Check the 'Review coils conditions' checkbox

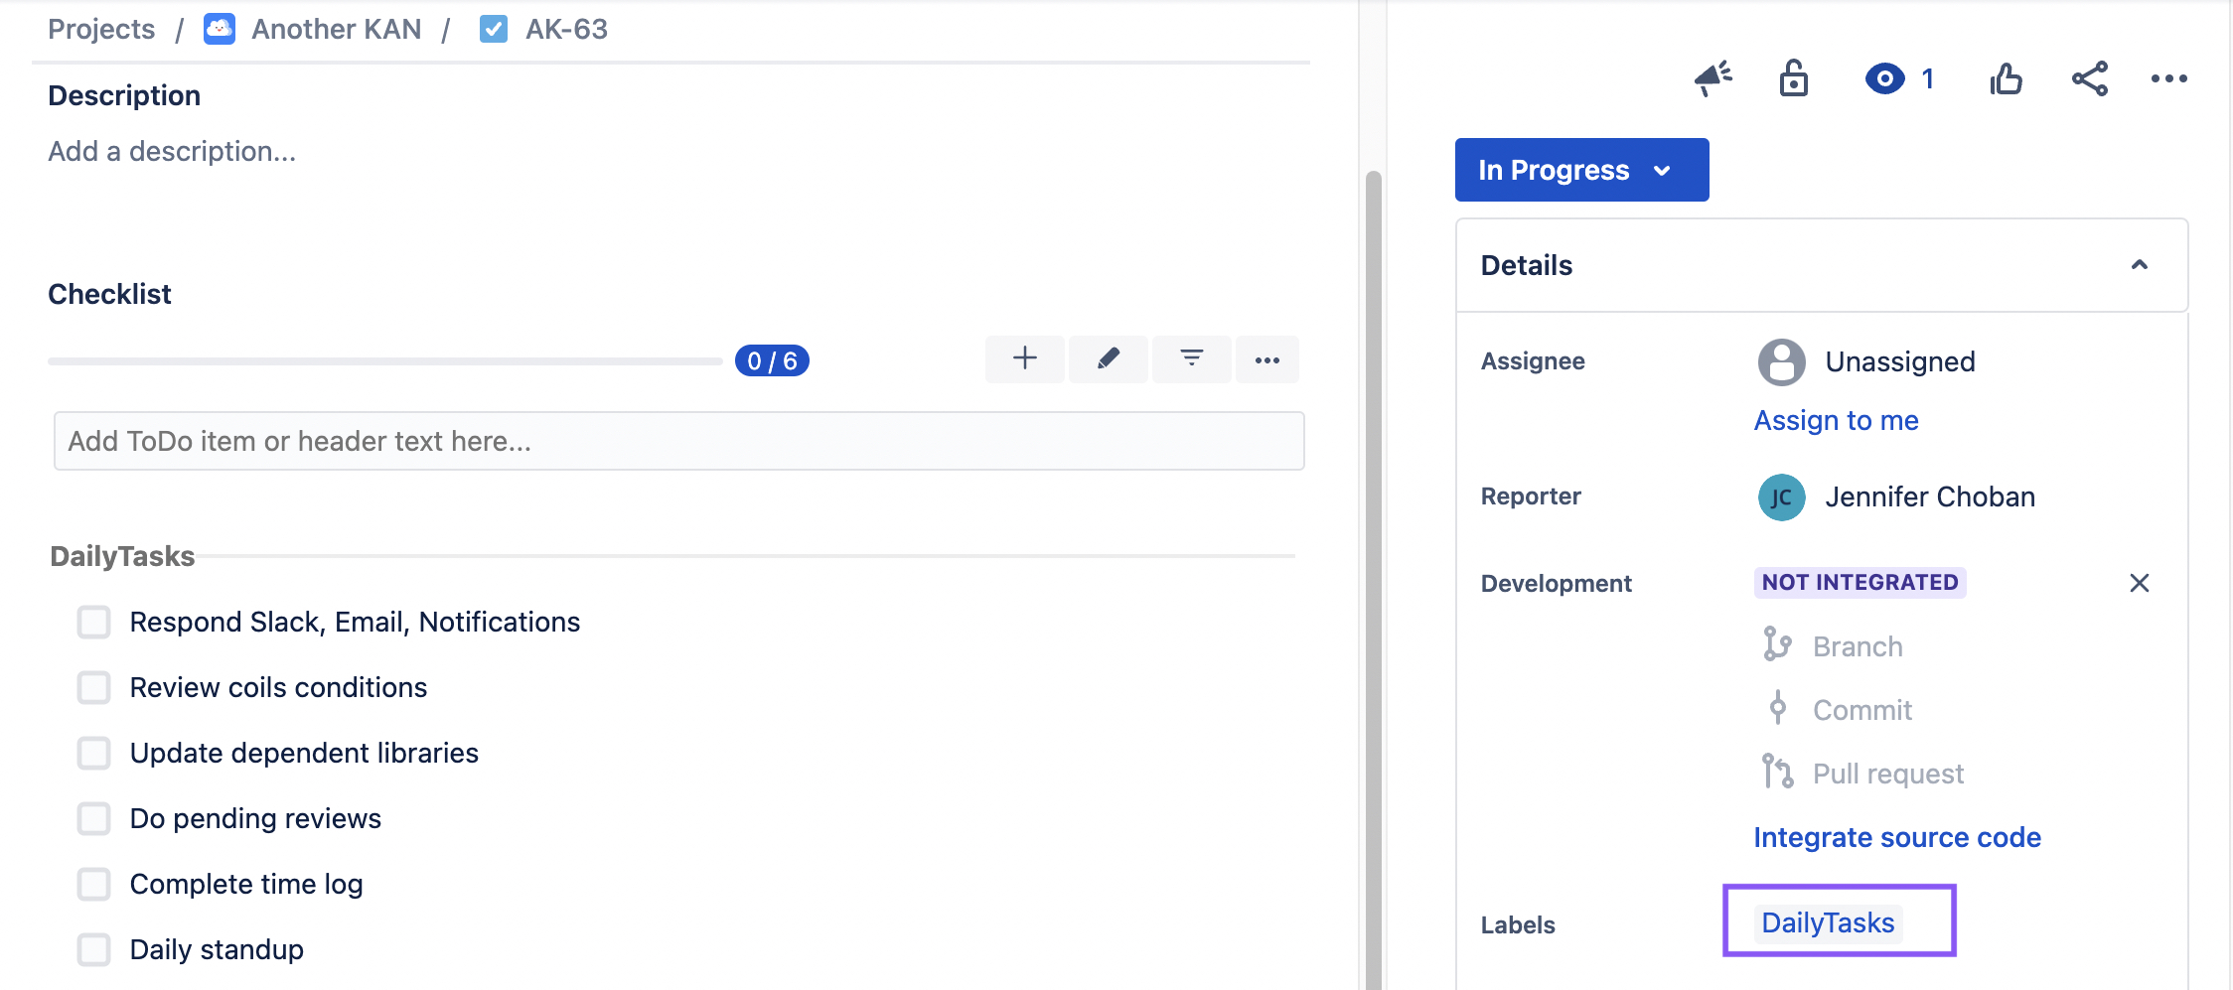[94, 688]
